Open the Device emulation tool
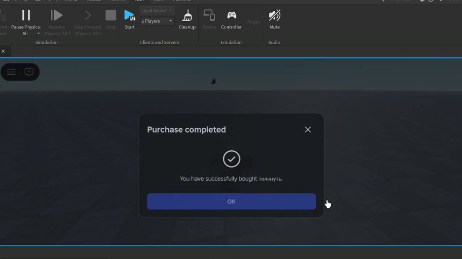Viewport: 462px width, 259px height. click(x=209, y=19)
